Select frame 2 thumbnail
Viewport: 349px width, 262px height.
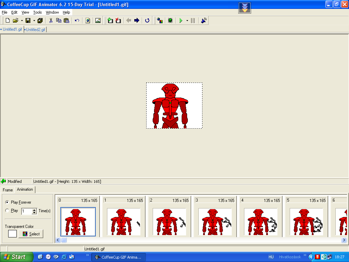tap(169, 222)
